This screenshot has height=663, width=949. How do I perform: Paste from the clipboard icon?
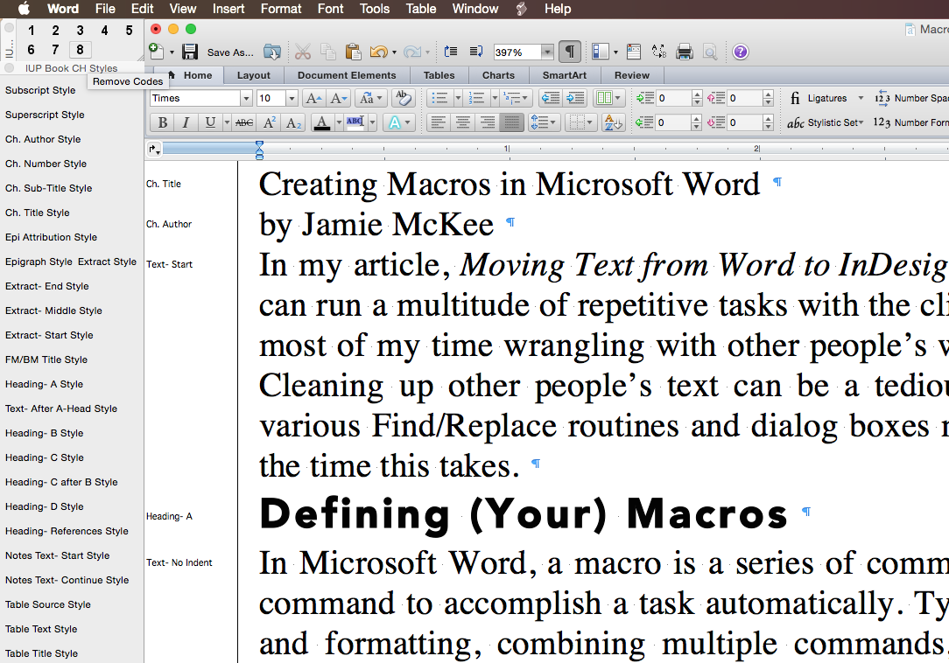coord(353,52)
